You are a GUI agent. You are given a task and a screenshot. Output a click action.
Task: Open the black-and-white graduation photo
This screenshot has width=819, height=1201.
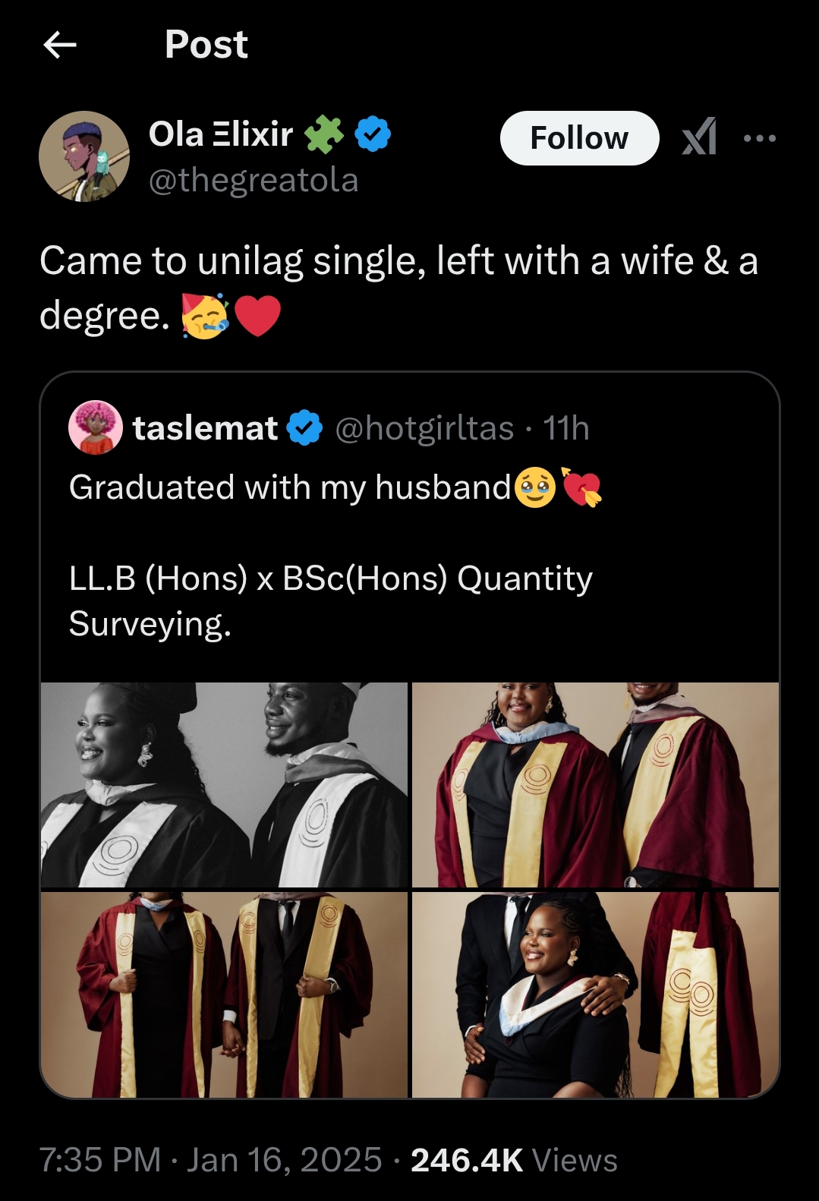pos(225,784)
